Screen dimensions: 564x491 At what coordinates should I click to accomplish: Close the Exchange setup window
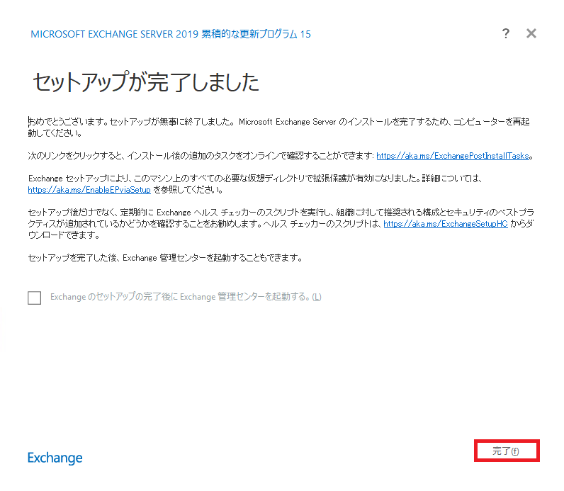click(x=531, y=33)
